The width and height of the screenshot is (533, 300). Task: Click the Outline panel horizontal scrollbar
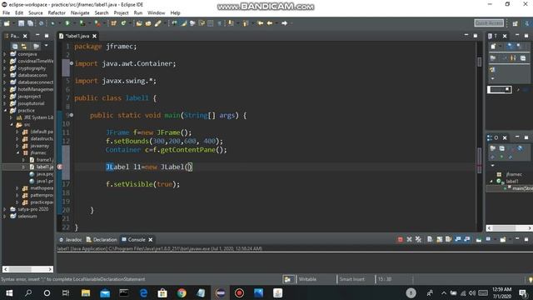509,227
